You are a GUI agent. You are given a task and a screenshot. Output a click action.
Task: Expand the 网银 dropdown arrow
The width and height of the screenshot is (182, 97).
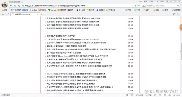[142, 10]
